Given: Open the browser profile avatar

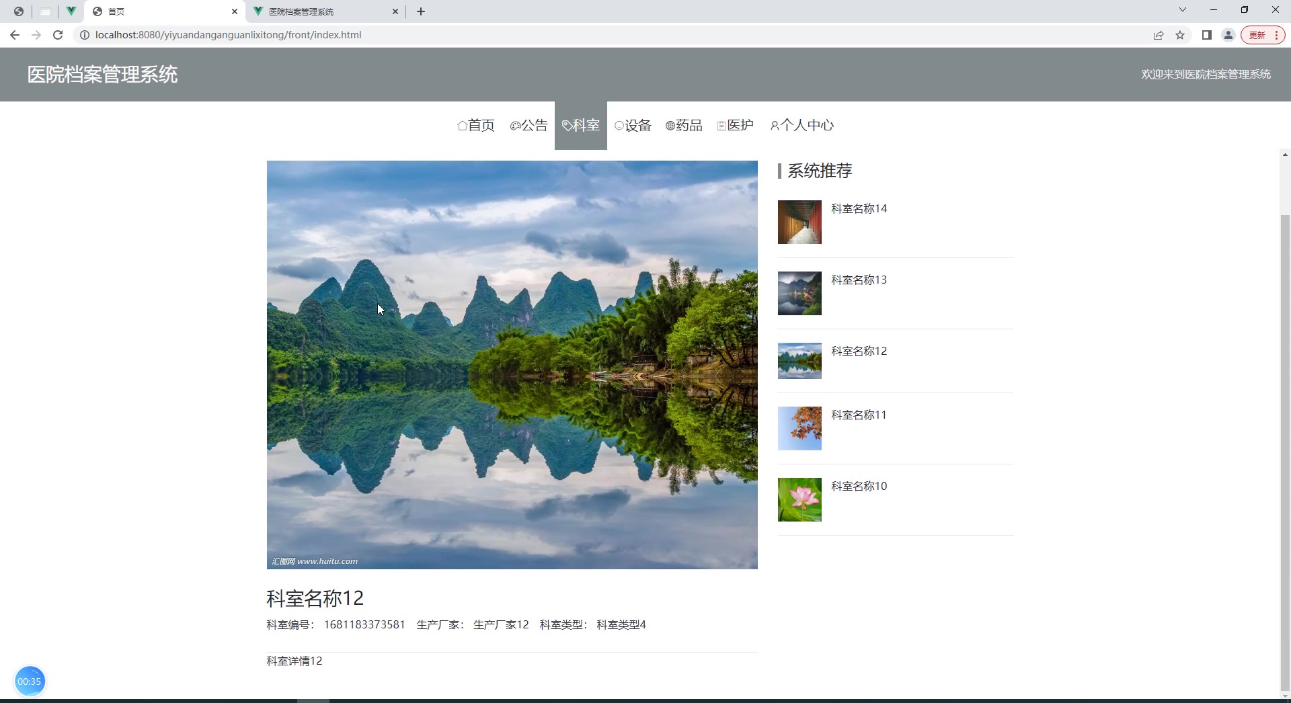Looking at the screenshot, I should (1228, 35).
